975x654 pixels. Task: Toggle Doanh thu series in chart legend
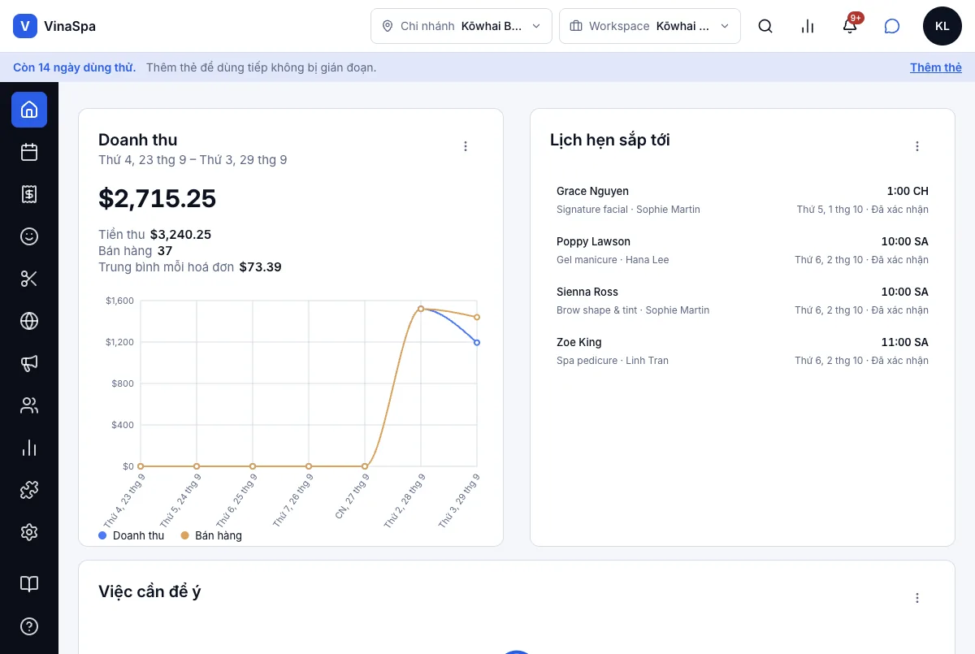[x=131, y=535]
